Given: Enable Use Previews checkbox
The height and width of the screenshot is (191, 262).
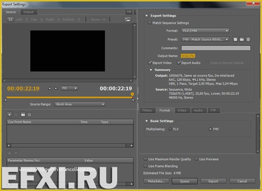Looking at the screenshot, I should pos(196,159).
